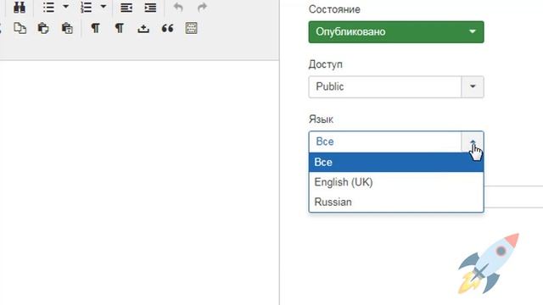Apply numbered list formatting
The image size is (543, 305).
(86, 8)
